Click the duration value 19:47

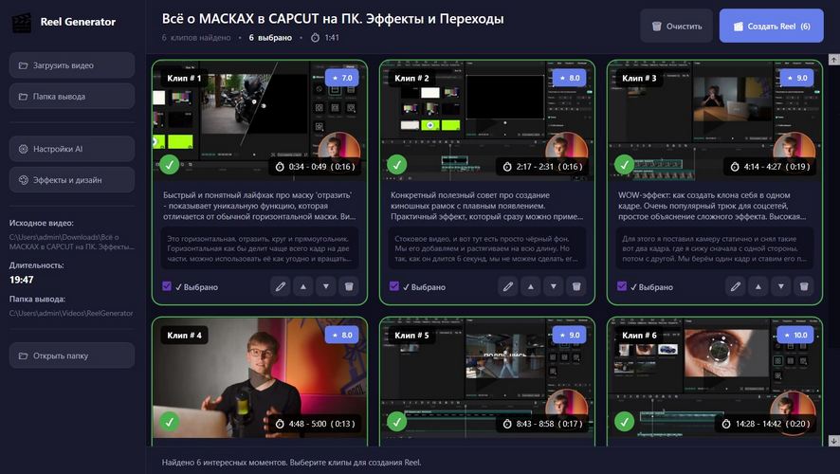click(x=22, y=280)
